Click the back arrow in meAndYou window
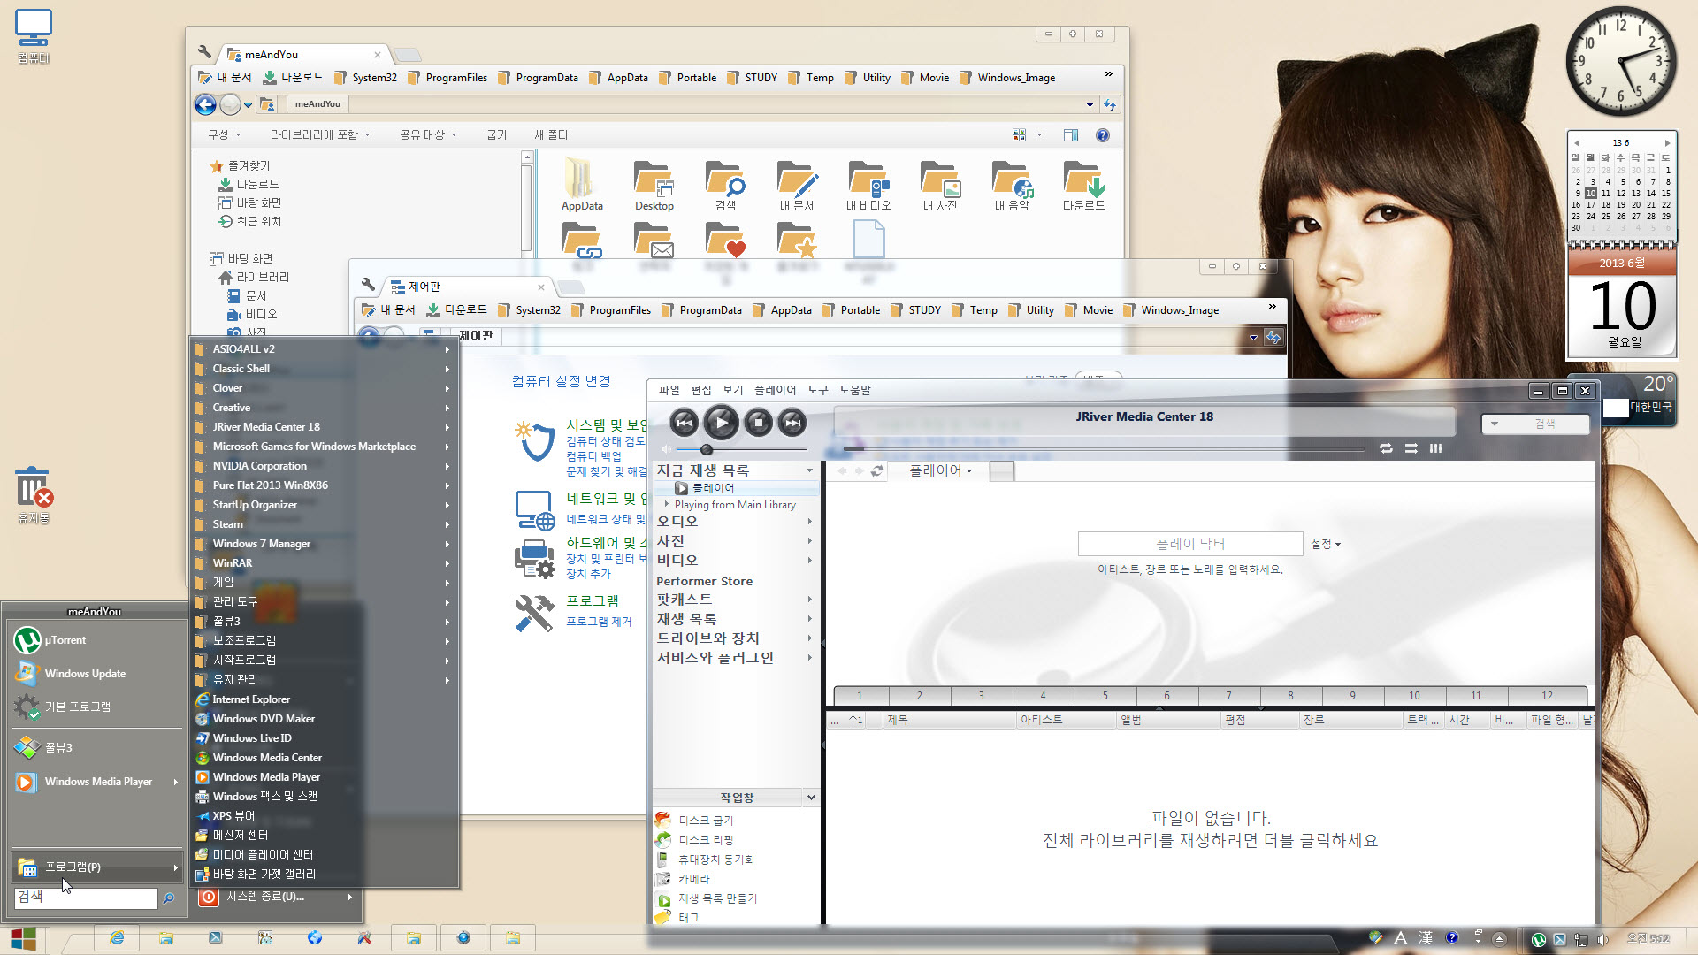Viewport: 1698px width, 955px height. (x=205, y=104)
